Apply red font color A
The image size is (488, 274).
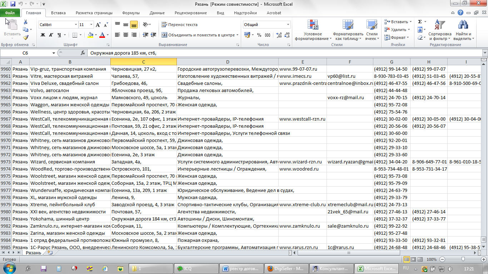pos(102,35)
